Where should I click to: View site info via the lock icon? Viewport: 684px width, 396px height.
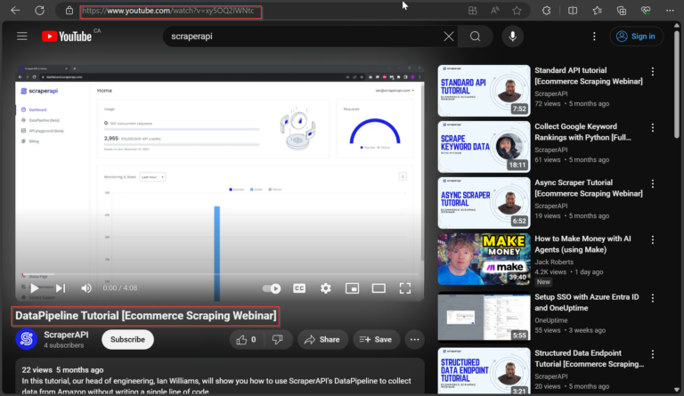(69, 11)
